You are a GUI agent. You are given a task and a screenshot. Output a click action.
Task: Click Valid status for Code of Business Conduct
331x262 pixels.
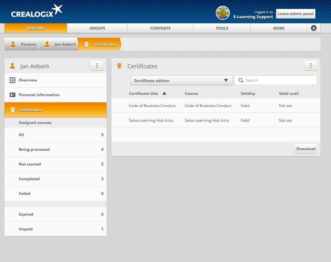[x=245, y=106]
